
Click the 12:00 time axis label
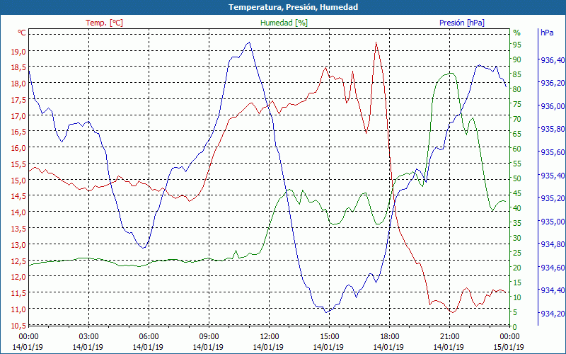tap(269, 337)
